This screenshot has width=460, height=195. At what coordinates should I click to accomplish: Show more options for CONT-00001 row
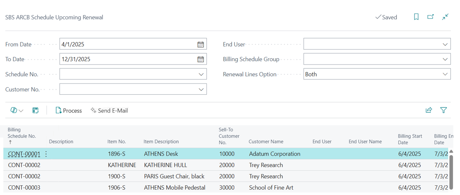[46, 154]
